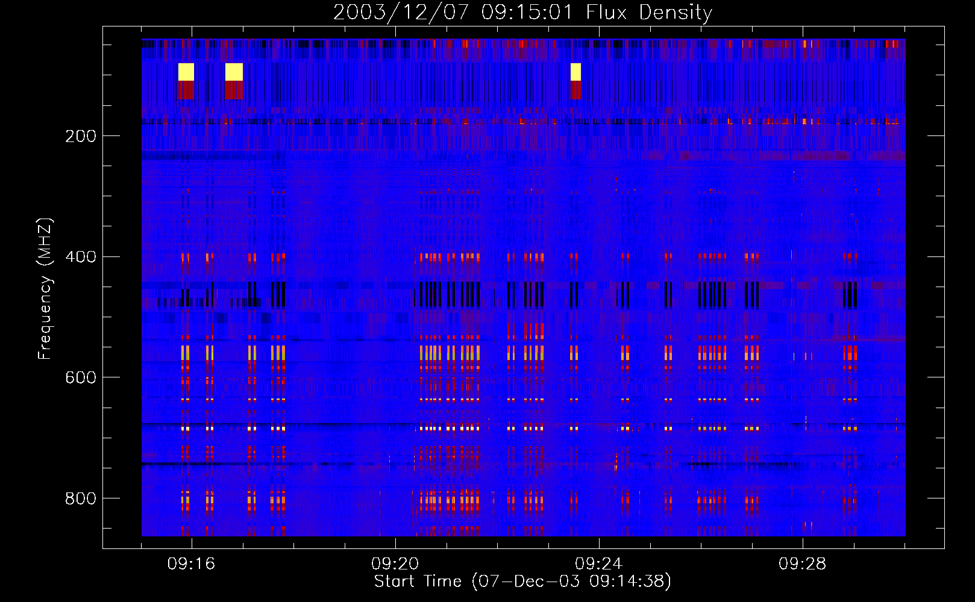Click the plot title '2003/12/07 09:15:01 Flux Density'
This screenshot has width=975, height=602.
[522, 12]
